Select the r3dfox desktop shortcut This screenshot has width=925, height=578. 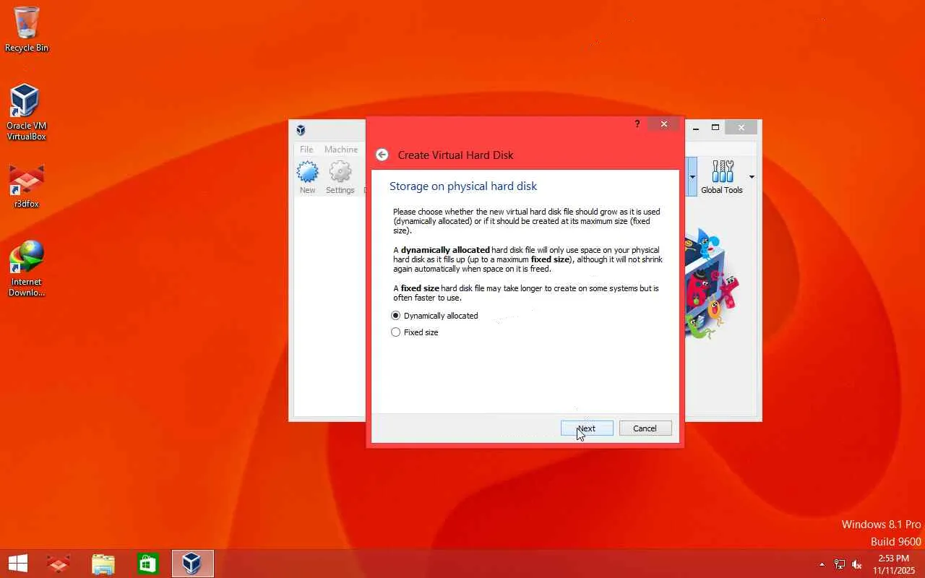[27, 186]
